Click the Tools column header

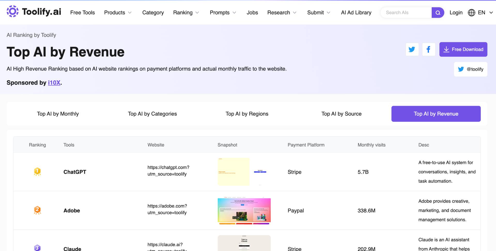(69, 145)
